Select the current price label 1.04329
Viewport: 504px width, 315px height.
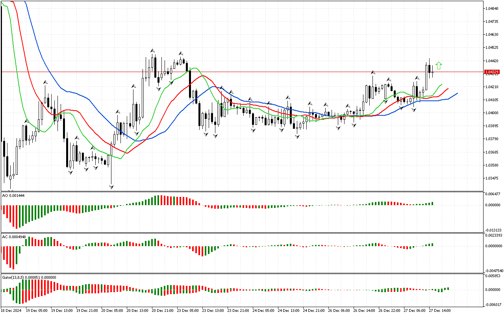492,72
